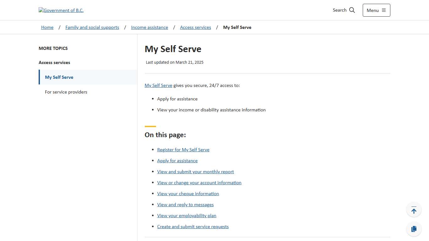Open the Apply for assistance link
429x241 pixels.
point(177,161)
